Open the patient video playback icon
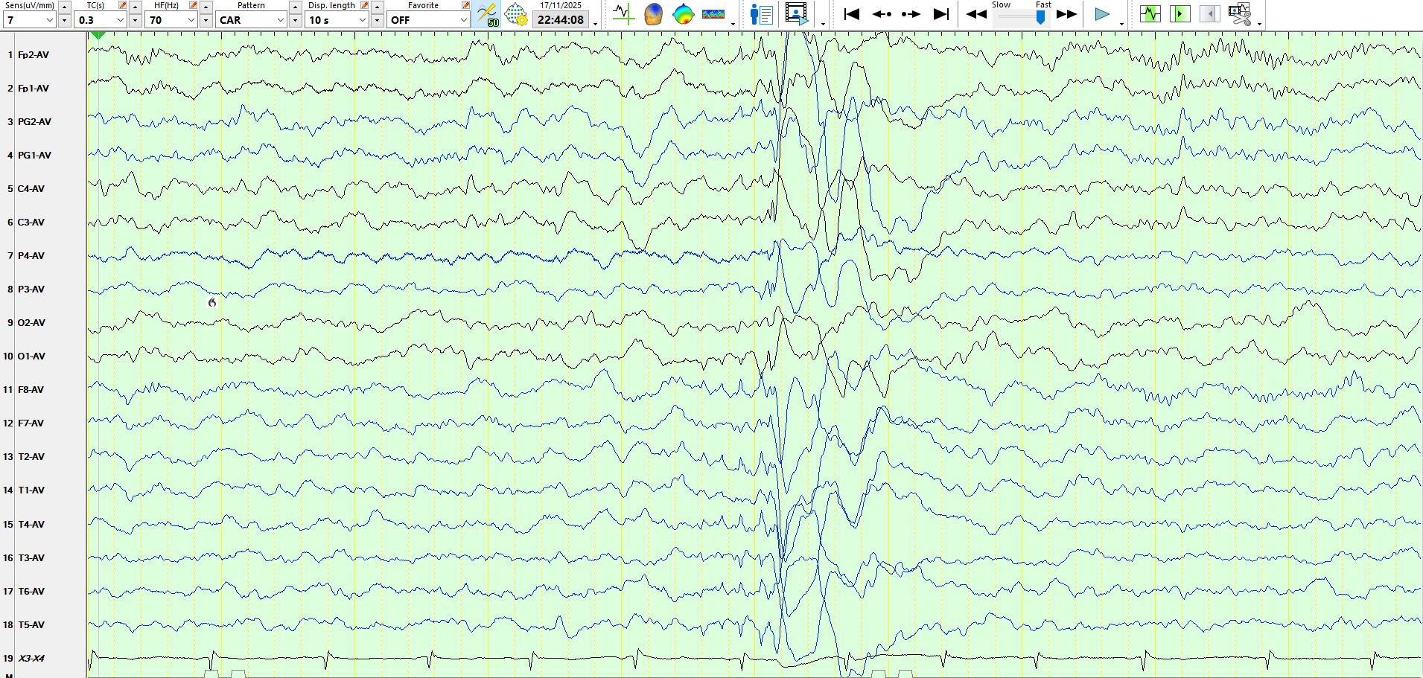Image resolution: width=1423 pixels, height=678 pixels. pyautogui.click(x=796, y=14)
